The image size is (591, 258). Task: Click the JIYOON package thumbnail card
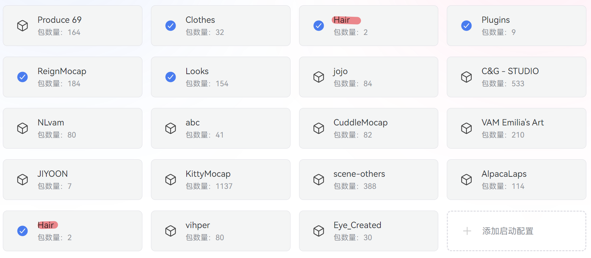coord(72,179)
